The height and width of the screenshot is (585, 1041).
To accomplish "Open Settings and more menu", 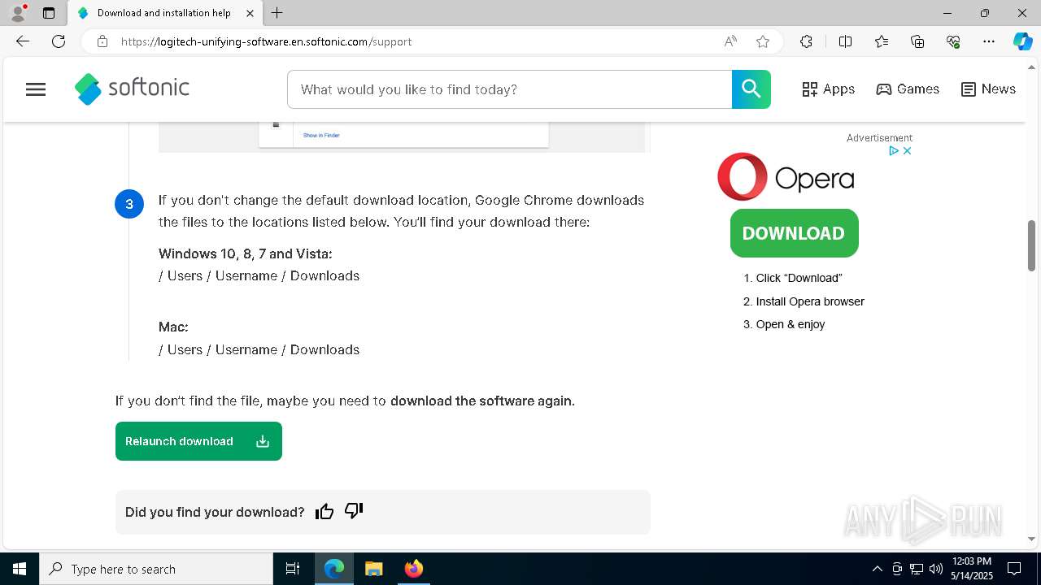I will [x=989, y=41].
